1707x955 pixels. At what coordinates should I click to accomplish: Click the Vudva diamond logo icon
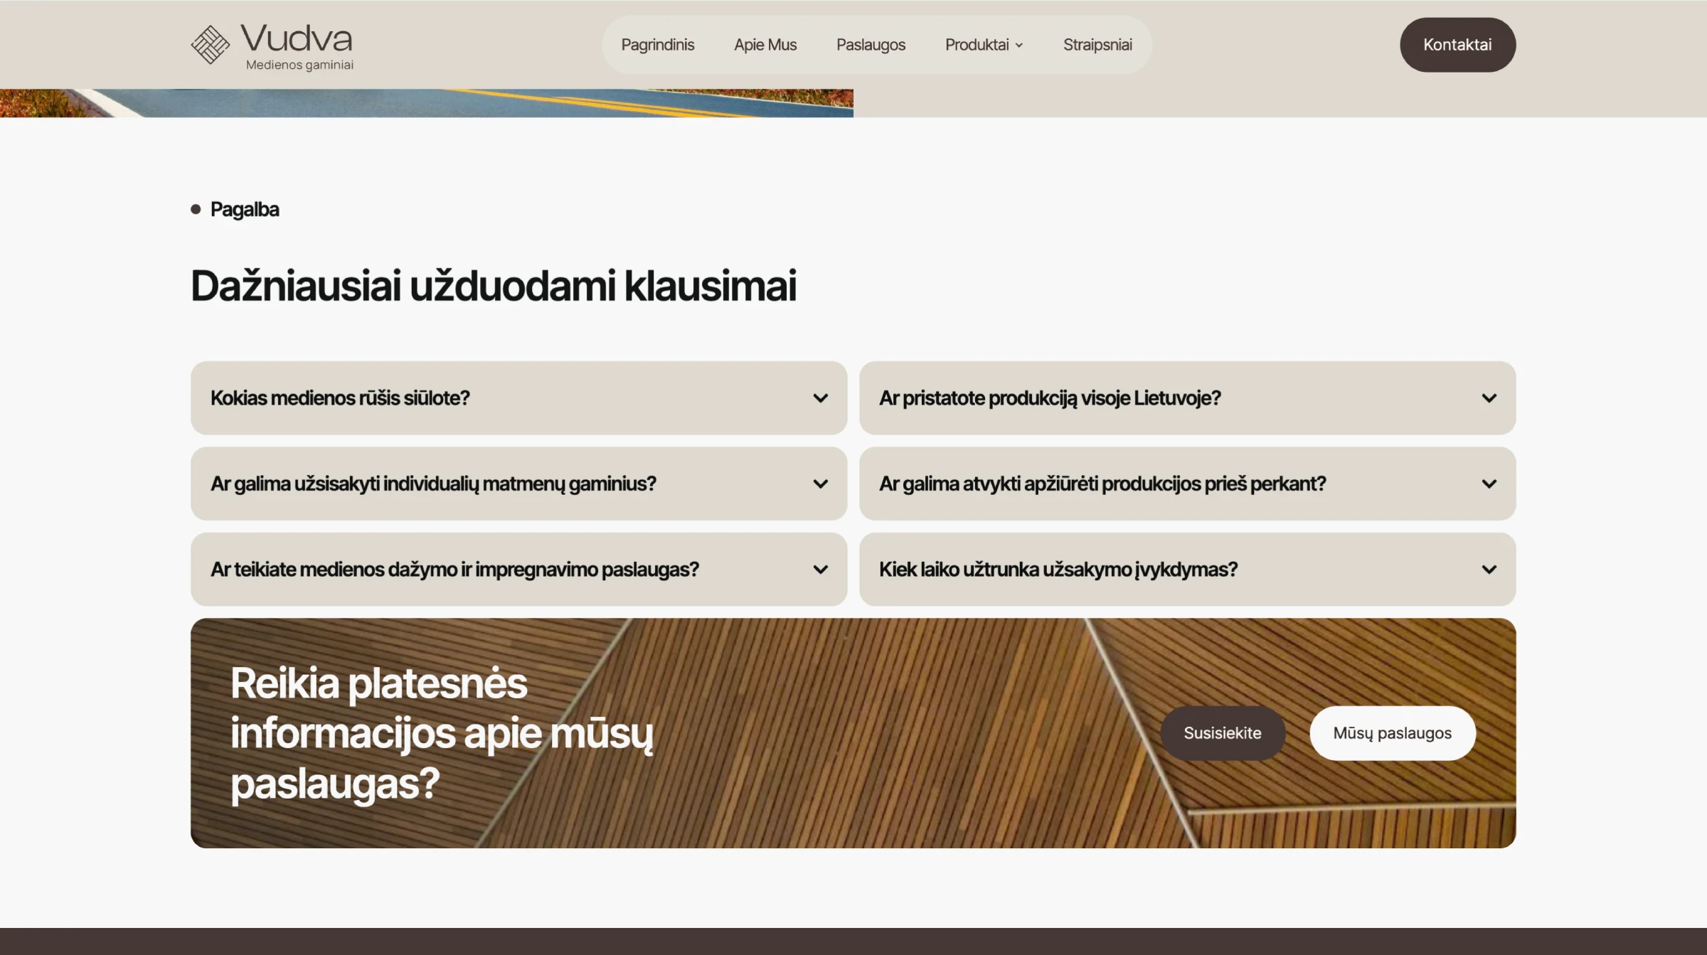[210, 45]
